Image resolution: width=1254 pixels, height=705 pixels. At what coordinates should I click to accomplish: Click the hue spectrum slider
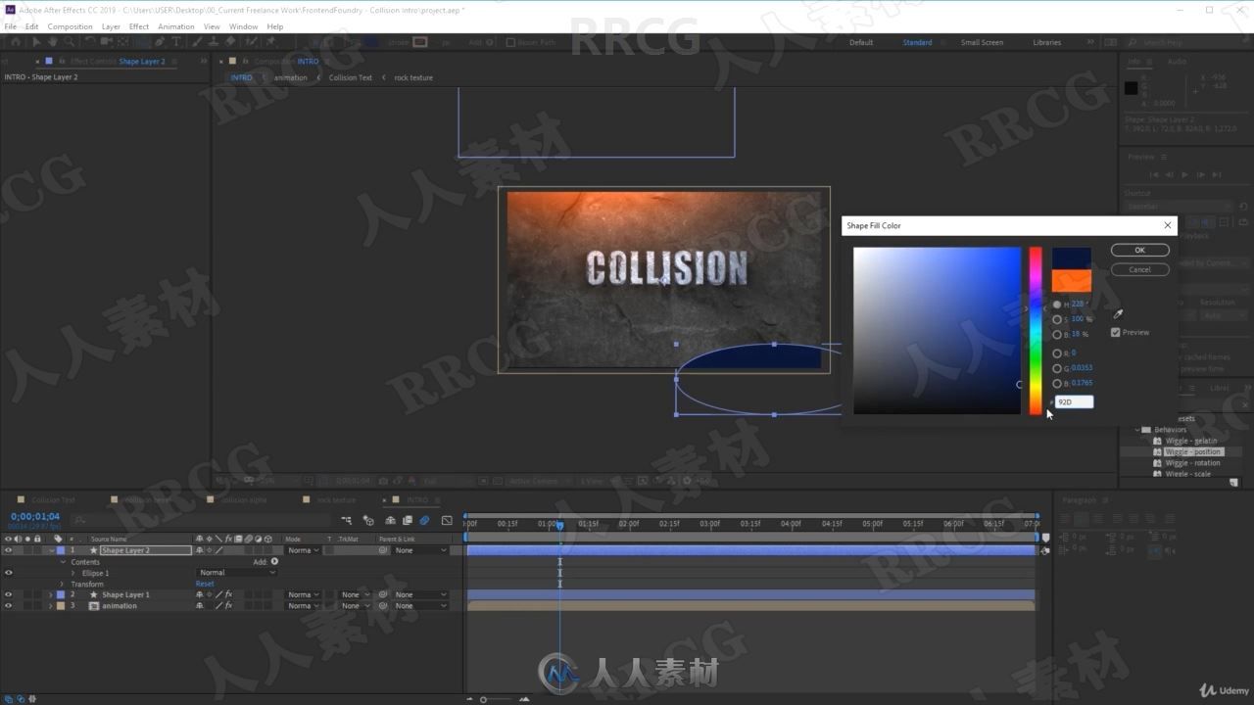point(1035,331)
